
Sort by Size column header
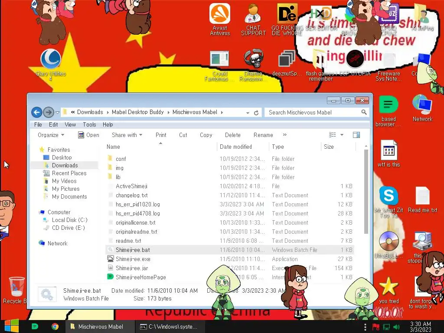pos(338,147)
